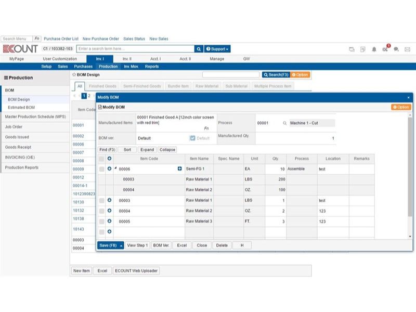
Task: Click the monitor icon in the top-right header
Action: tap(352, 49)
